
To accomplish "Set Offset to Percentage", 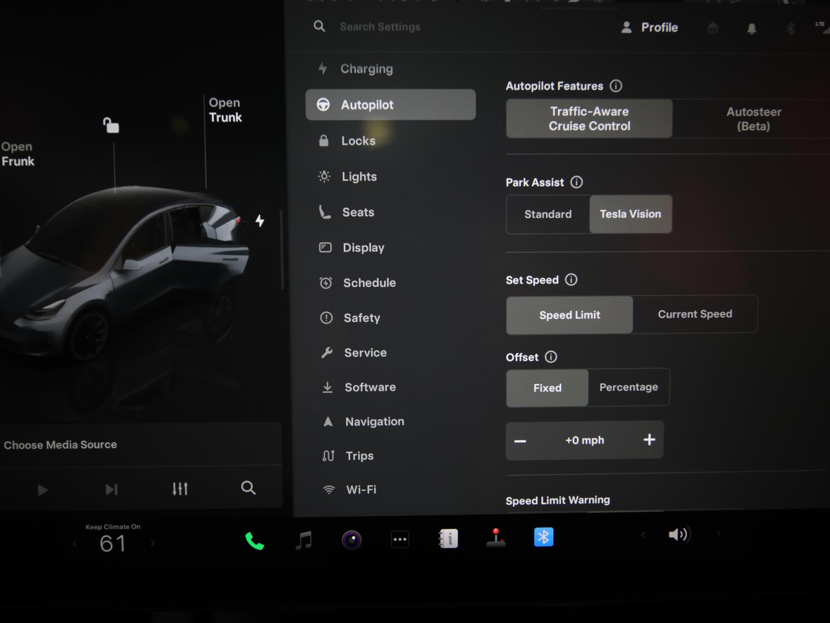I will tap(629, 387).
